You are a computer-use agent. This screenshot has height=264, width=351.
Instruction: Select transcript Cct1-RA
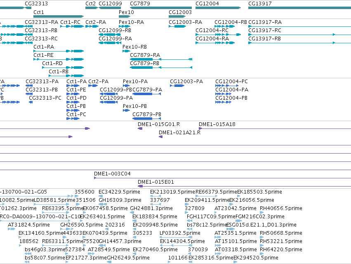pos(44,47)
